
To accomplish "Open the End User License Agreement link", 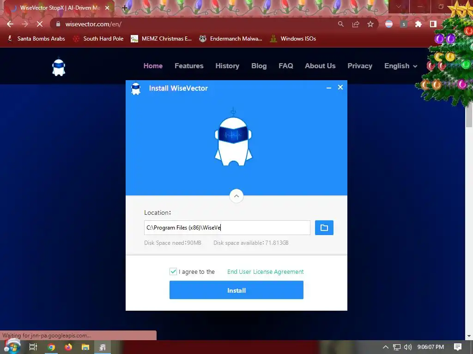I will 265,271.
